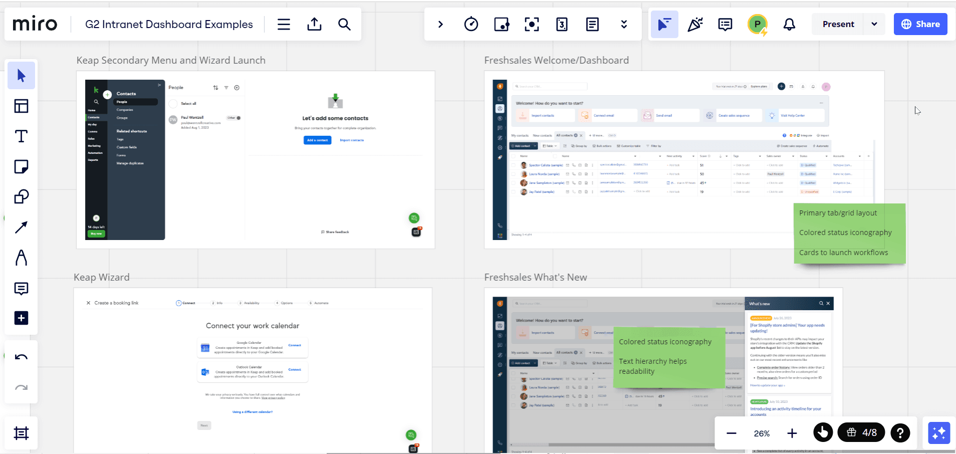
Task: Click the 26% zoom level
Action: (x=762, y=433)
